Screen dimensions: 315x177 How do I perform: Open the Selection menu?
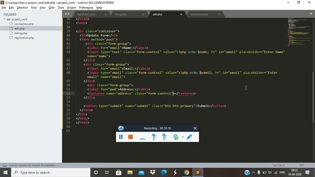(22, 8)
